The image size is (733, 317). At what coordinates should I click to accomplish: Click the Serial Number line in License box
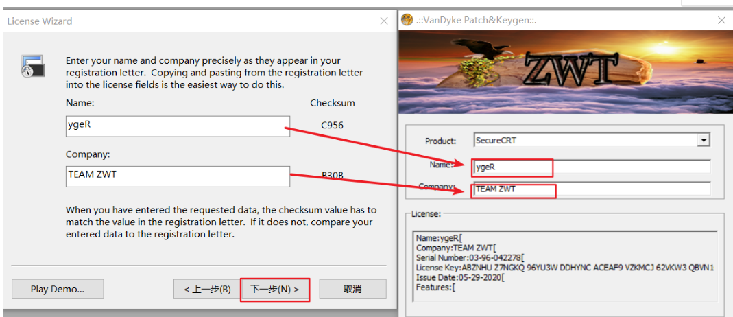[470, 257]
